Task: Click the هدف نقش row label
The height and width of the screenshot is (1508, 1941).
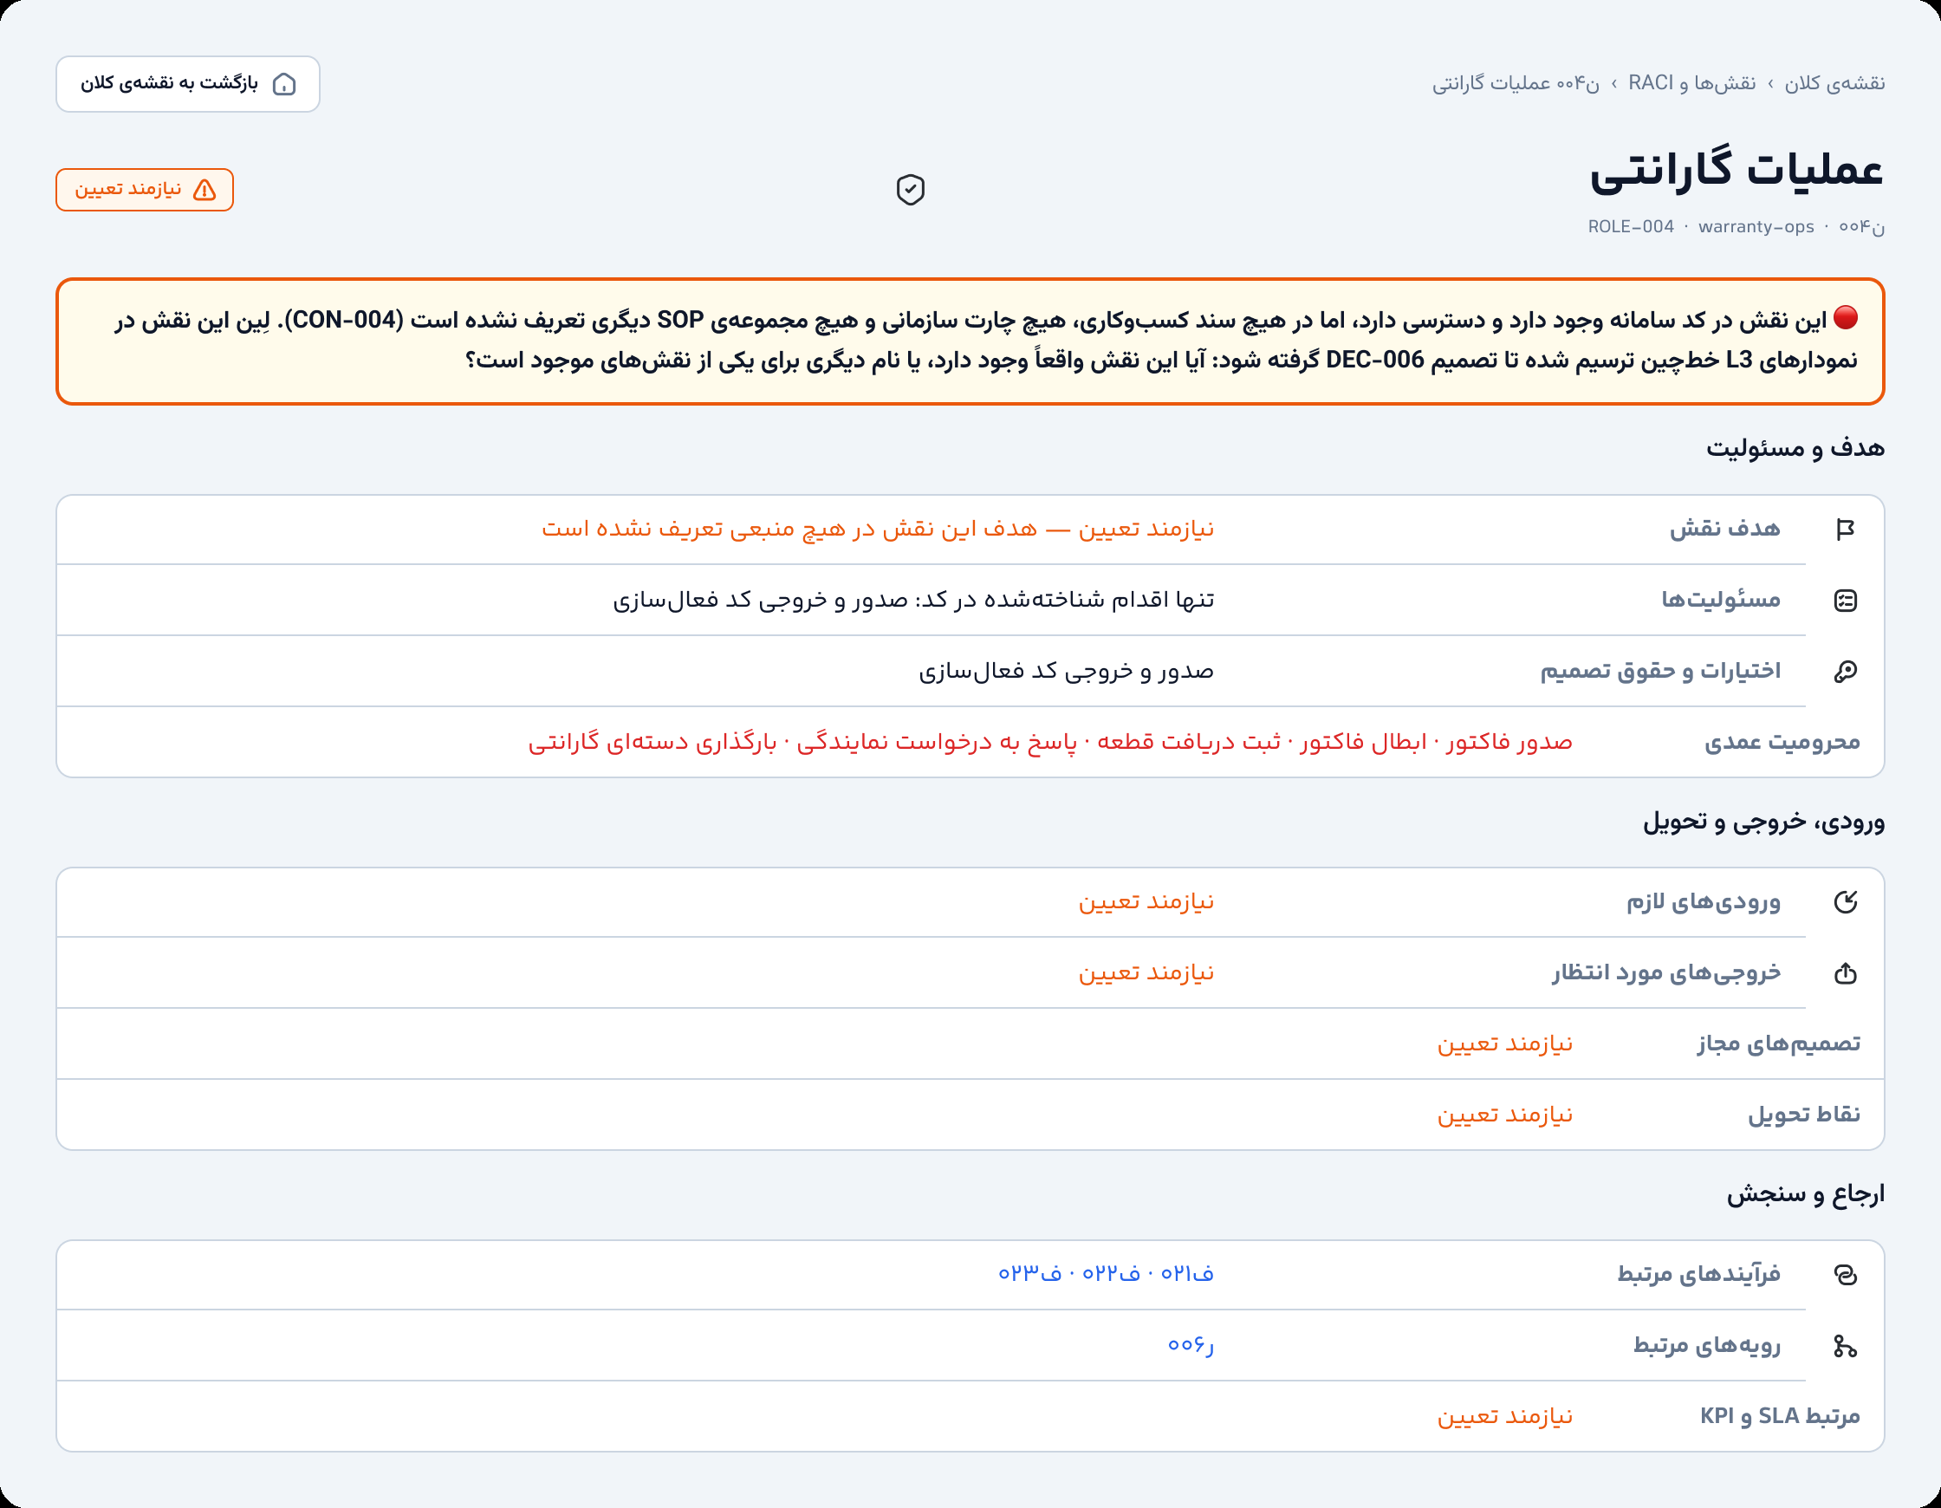Action: pos(1725,529)
